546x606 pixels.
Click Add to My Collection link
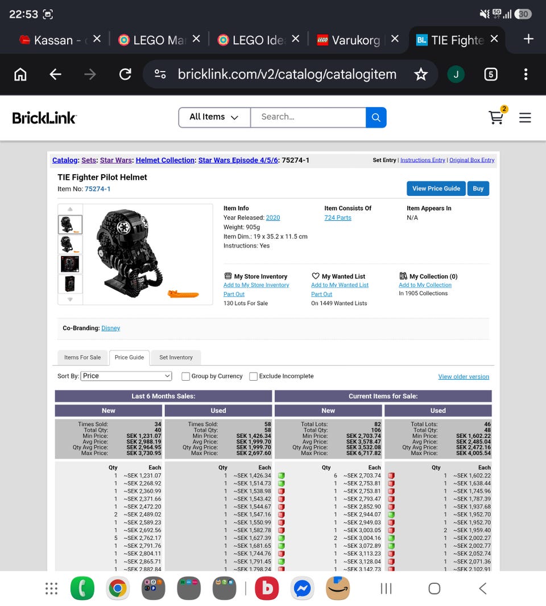(x=425, y=285)
